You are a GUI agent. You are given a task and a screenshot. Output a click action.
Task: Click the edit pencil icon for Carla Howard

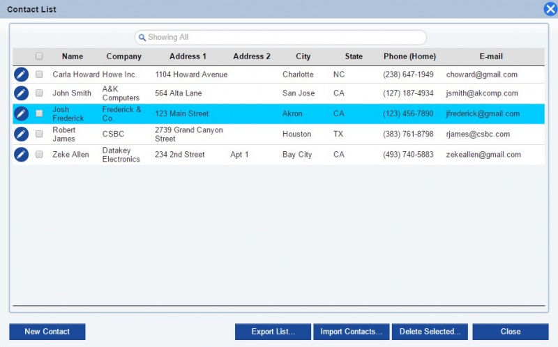coord(21,75)
